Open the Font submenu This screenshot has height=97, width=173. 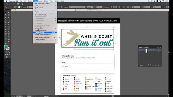(45, 5)
